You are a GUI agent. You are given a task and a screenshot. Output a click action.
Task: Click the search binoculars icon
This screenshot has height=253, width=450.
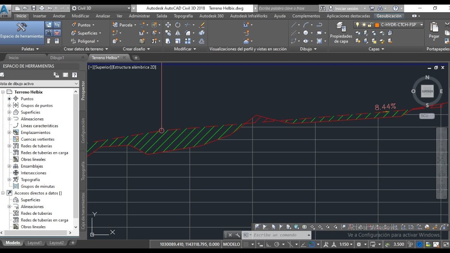click(x=322, y=8)
